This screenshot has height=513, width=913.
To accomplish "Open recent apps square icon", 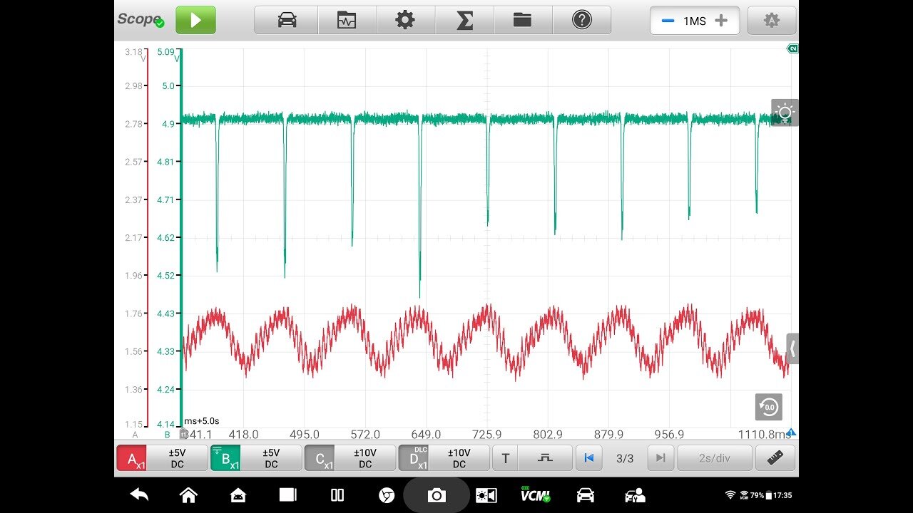I will pyautogui.click(x=287, y=495).
